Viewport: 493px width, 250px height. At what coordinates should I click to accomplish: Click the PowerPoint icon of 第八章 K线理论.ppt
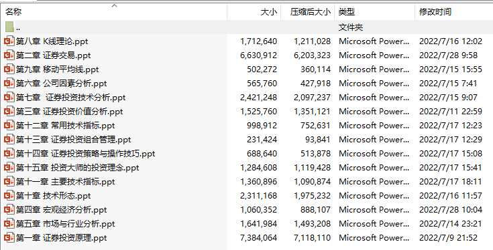pos(9,41)
